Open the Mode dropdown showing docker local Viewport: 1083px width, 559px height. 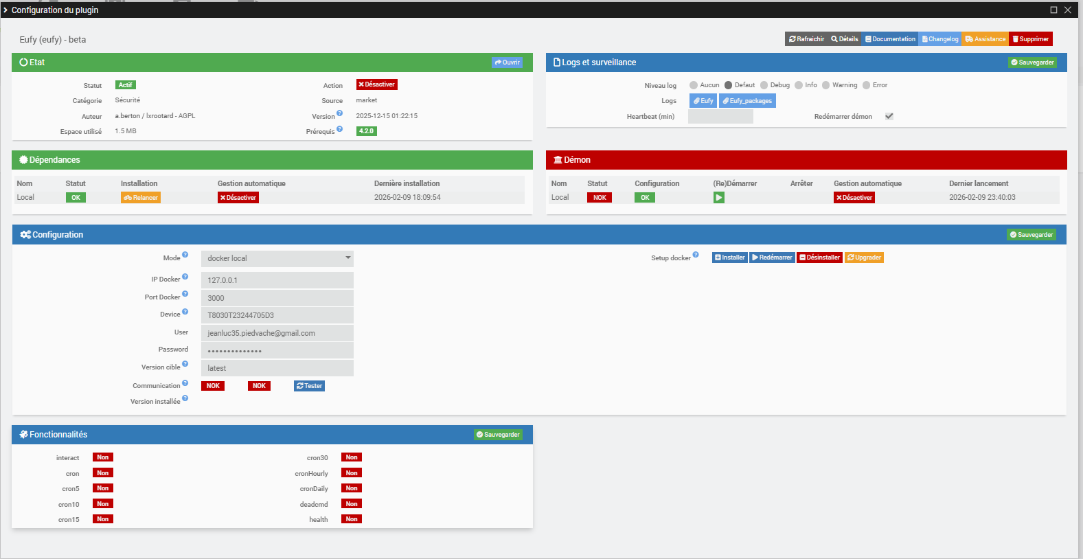[277, 258]
